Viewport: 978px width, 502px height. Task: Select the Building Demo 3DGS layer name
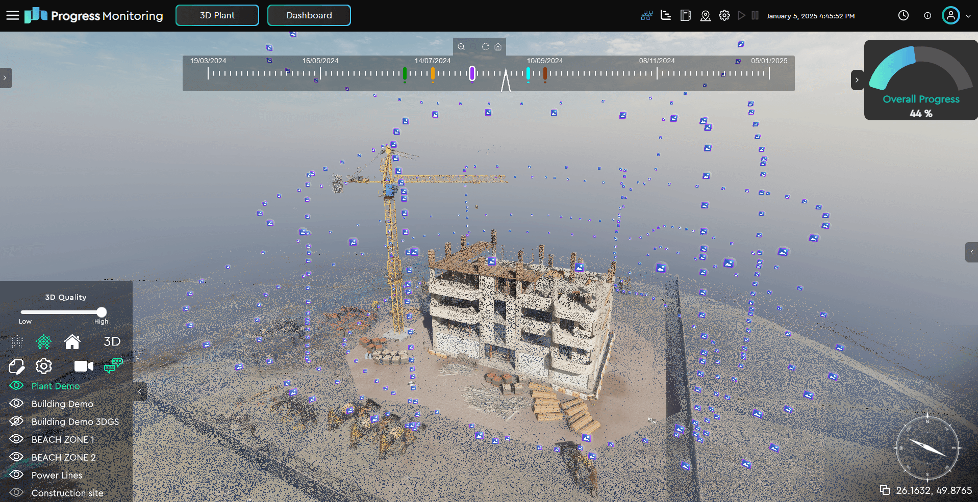pos(75,422)
